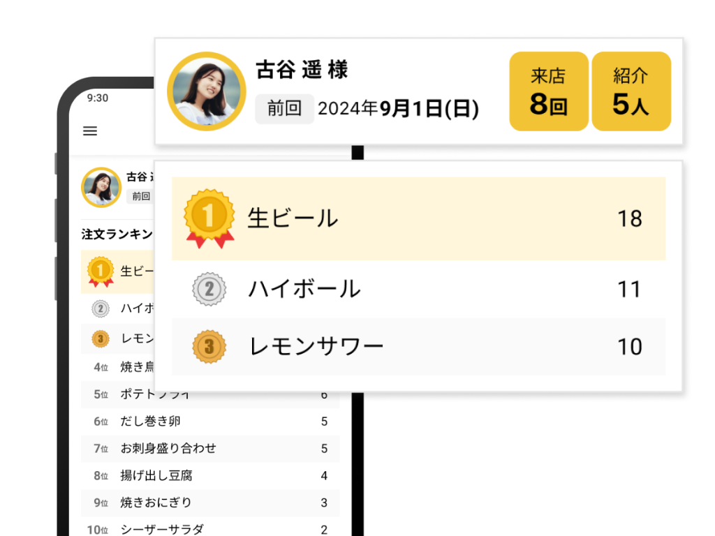Select the 生ビール row with 18 orders

[419, 218]
